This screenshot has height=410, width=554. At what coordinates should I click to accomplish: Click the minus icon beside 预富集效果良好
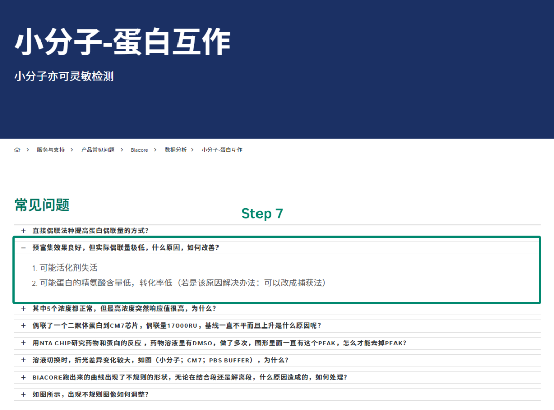coord(23,248)
